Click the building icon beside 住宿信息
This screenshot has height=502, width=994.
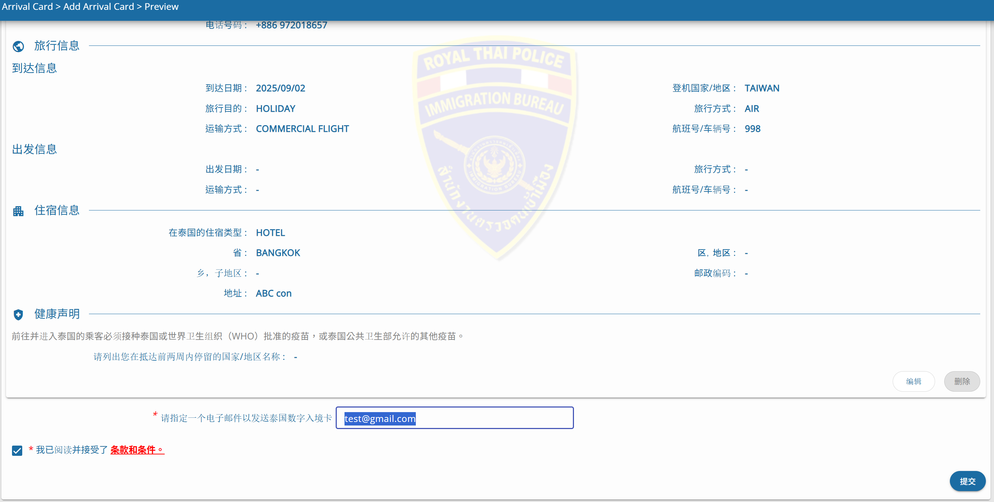18,211
